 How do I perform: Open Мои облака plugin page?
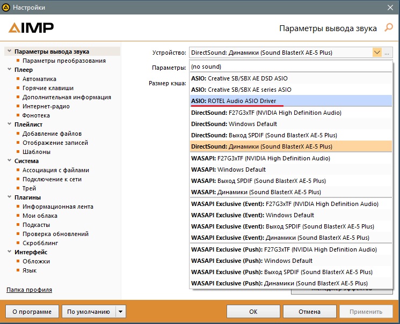pyautogui.click(x=40, y=216)
